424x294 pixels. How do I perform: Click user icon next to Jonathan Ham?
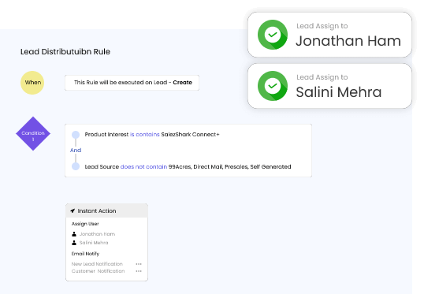pyautogui.click(x=74, y=234)
